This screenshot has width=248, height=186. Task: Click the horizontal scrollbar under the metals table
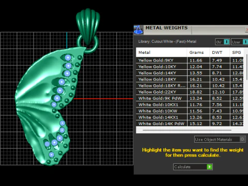(187, 130)
